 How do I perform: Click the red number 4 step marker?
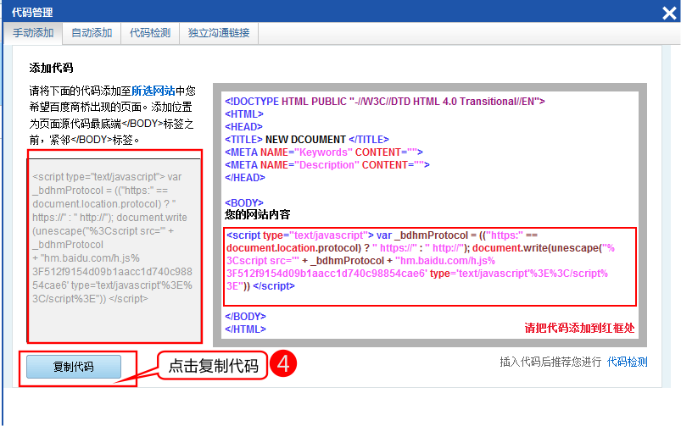[282, 364]
